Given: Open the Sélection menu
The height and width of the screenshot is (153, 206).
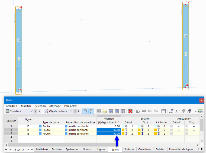Looking at the screenshot, I should 40,106.
